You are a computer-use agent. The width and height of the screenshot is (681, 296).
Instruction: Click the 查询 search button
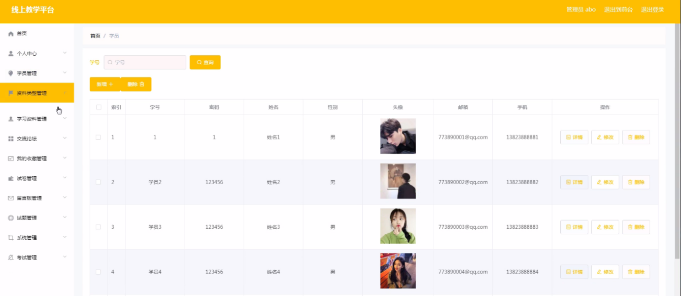point(205,62)
